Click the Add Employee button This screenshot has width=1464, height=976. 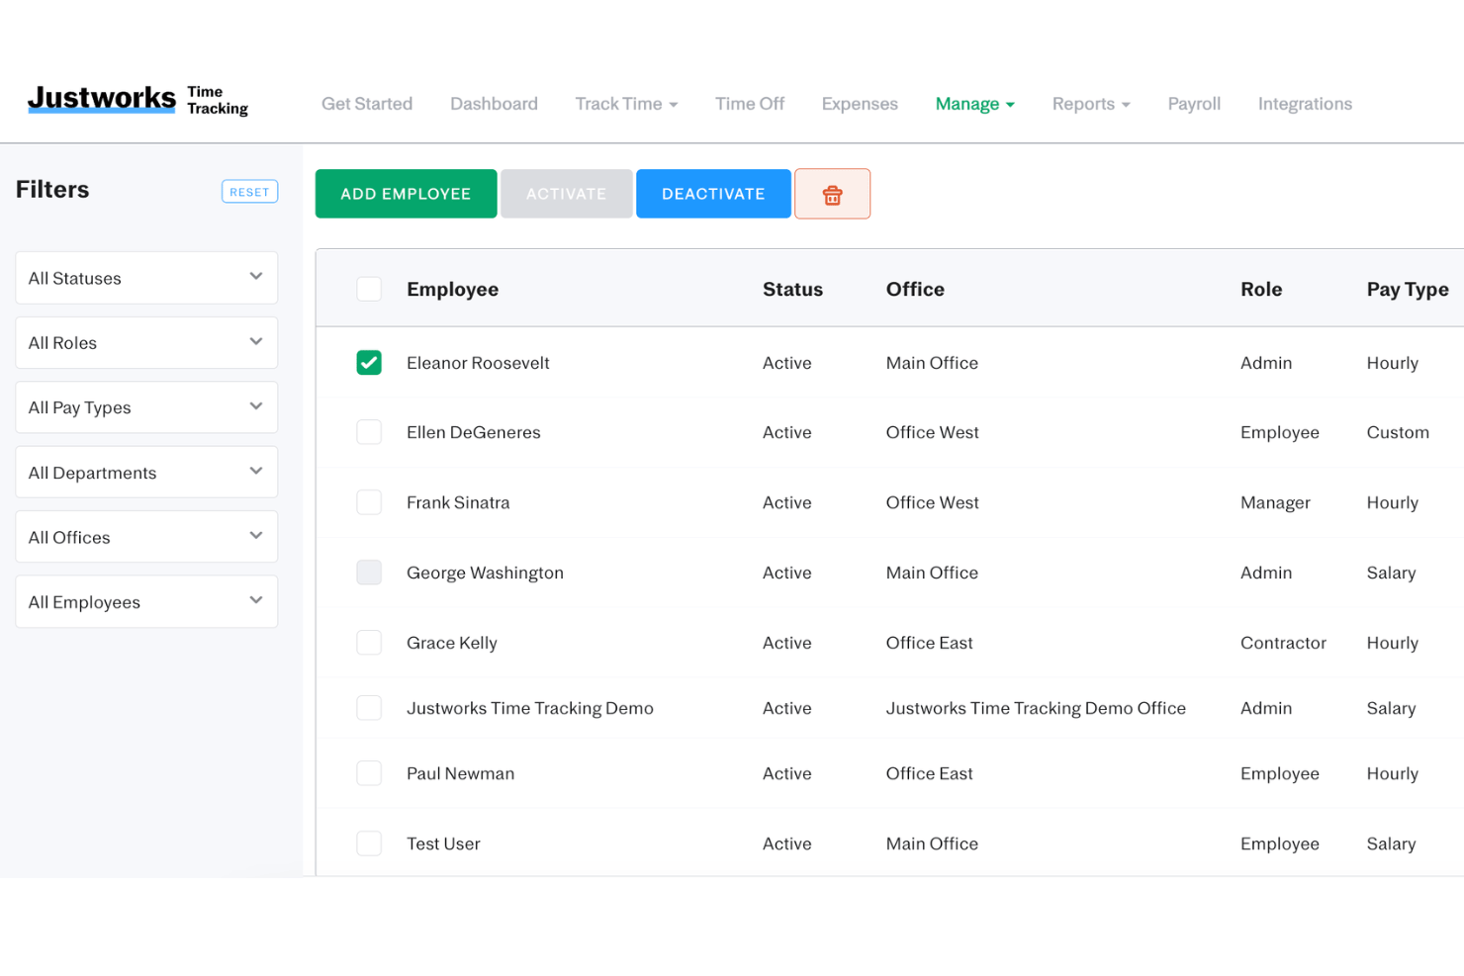pos(406,194)
